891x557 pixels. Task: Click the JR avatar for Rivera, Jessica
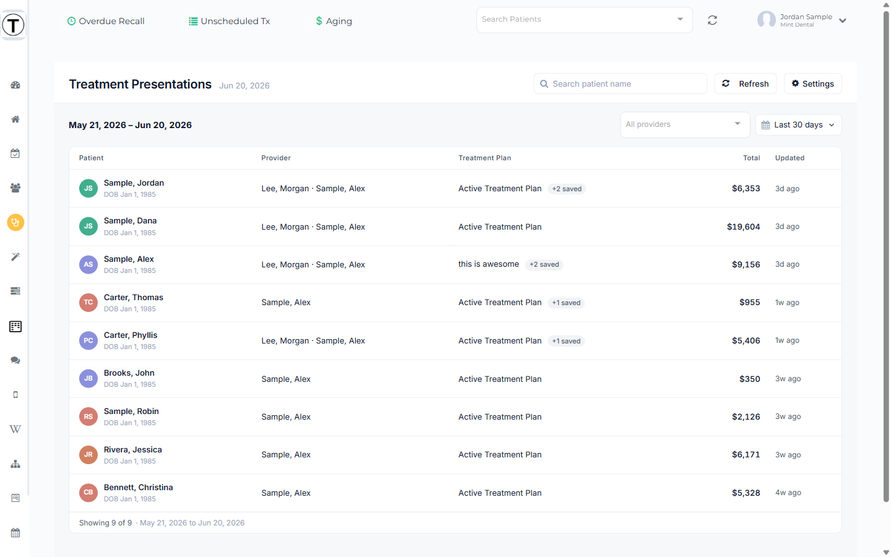click(88, 455)
